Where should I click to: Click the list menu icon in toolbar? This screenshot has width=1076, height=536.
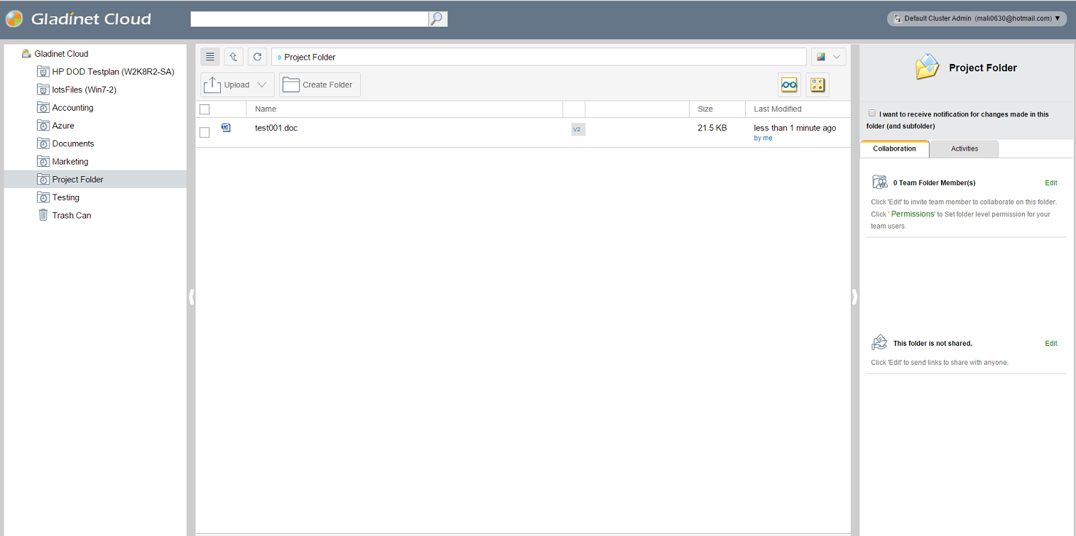coord(210,57)
